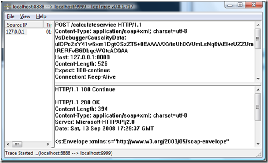Viewport: 268px width, 163px height.
Task: Maximize the TcpTrace window
Action: (240, 5)
